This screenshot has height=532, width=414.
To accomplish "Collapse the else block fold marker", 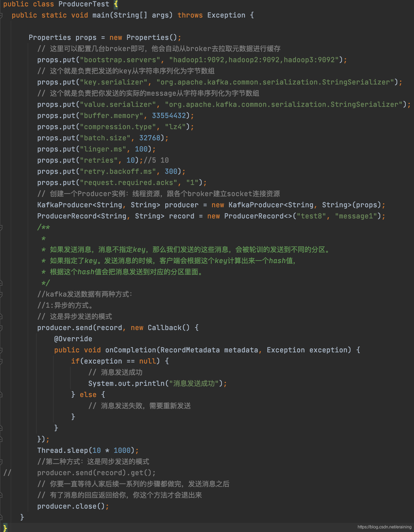I will click(1, 395).
